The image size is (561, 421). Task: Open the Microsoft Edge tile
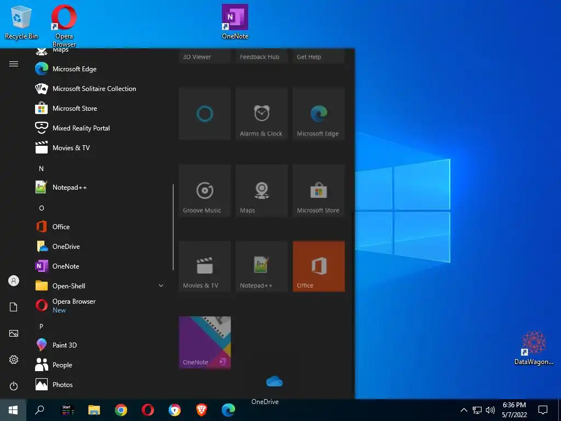coord(319,114)
